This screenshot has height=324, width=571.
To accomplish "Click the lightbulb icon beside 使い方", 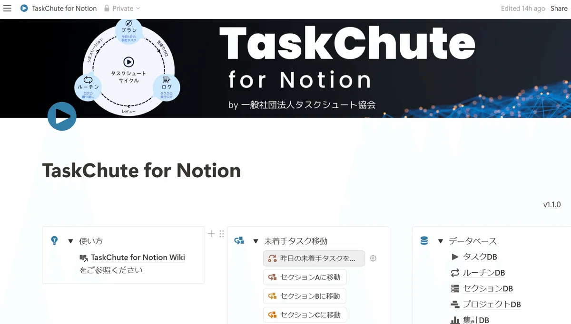I will click(x=54, y=240).
